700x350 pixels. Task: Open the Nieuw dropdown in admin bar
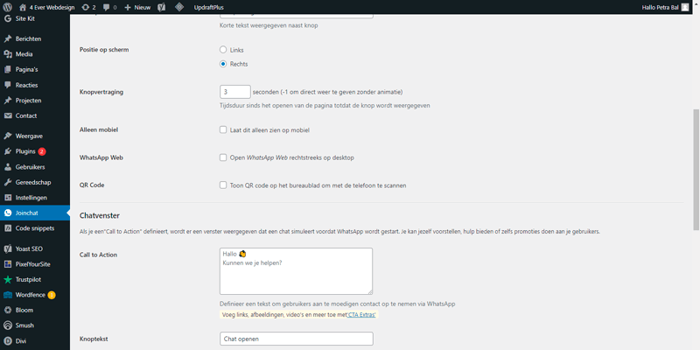click(x=134, y=6)
